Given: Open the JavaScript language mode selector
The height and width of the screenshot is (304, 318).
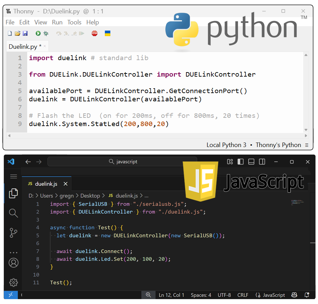Looking at the screenshot, I should click(x=271, y=295).
